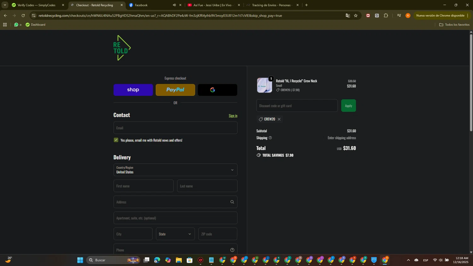The height and width of the screenshot is (266, 473).
Task: Pay with PayPal express button
Action: coord(175,90)
